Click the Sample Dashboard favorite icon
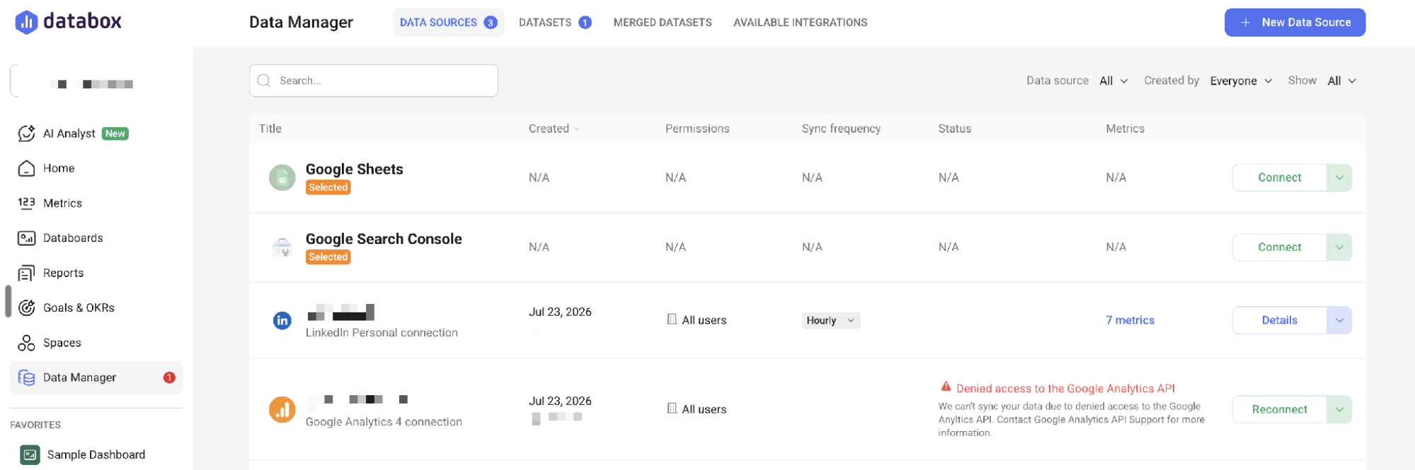Image resolution: width=1415 pixels, height=470 pixels. click(x=30, y=454)
